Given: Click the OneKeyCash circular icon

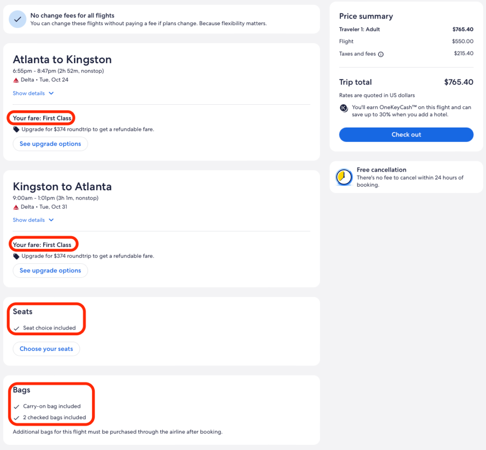Looking at the screenshot, I should [x=344, y=108].
